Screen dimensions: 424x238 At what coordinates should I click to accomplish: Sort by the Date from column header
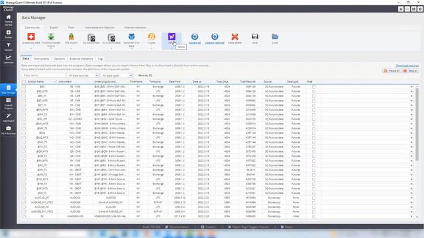(x=175, y=81)
